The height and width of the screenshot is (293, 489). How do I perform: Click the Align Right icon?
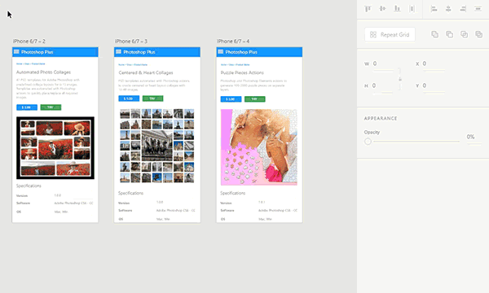463,9
